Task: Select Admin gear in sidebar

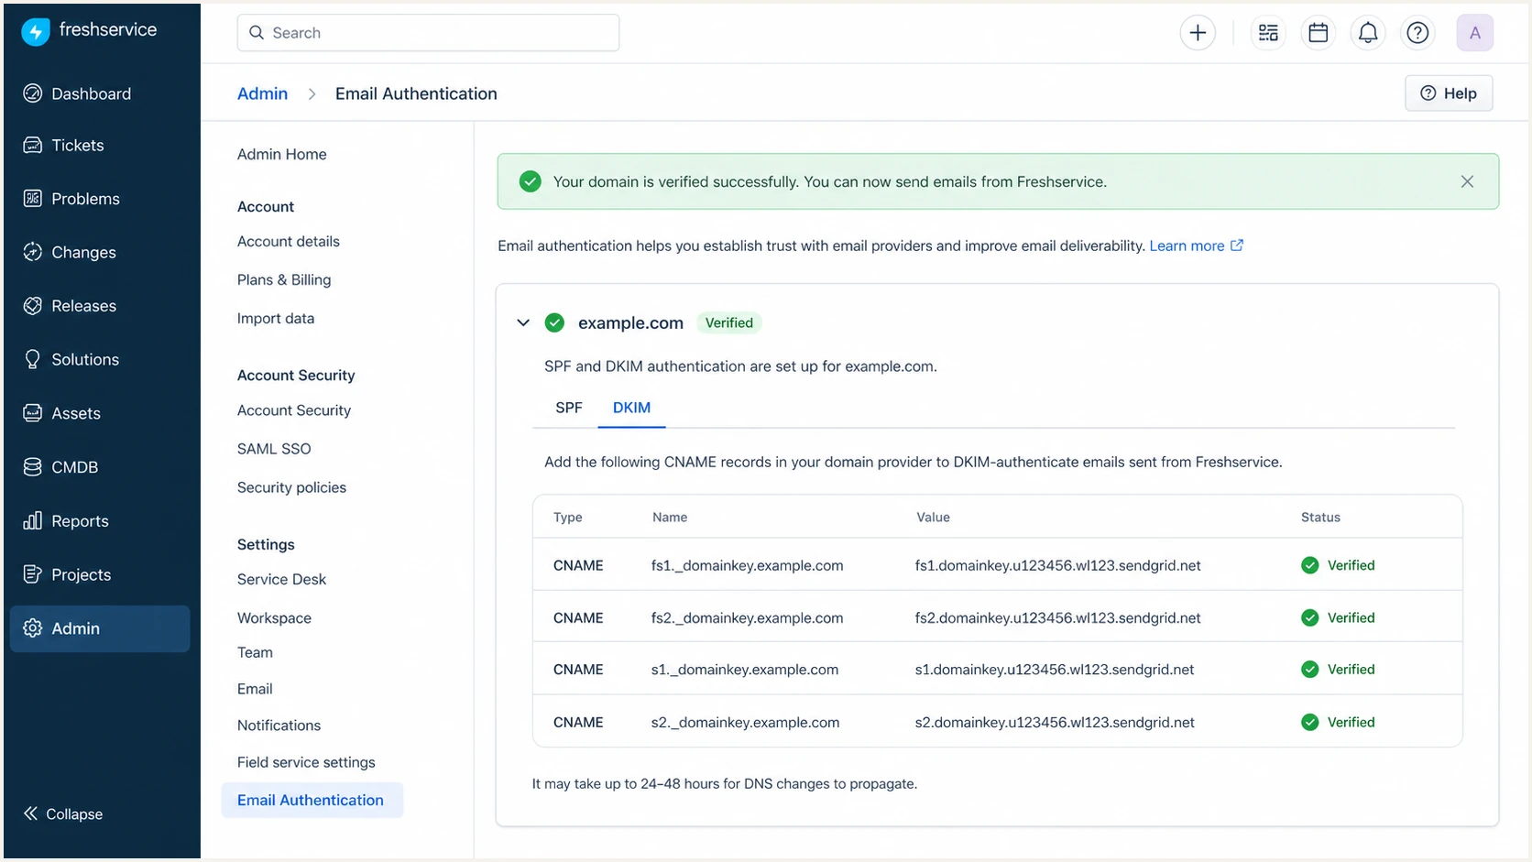Action: pyautogui.click(x=100, y=628)
